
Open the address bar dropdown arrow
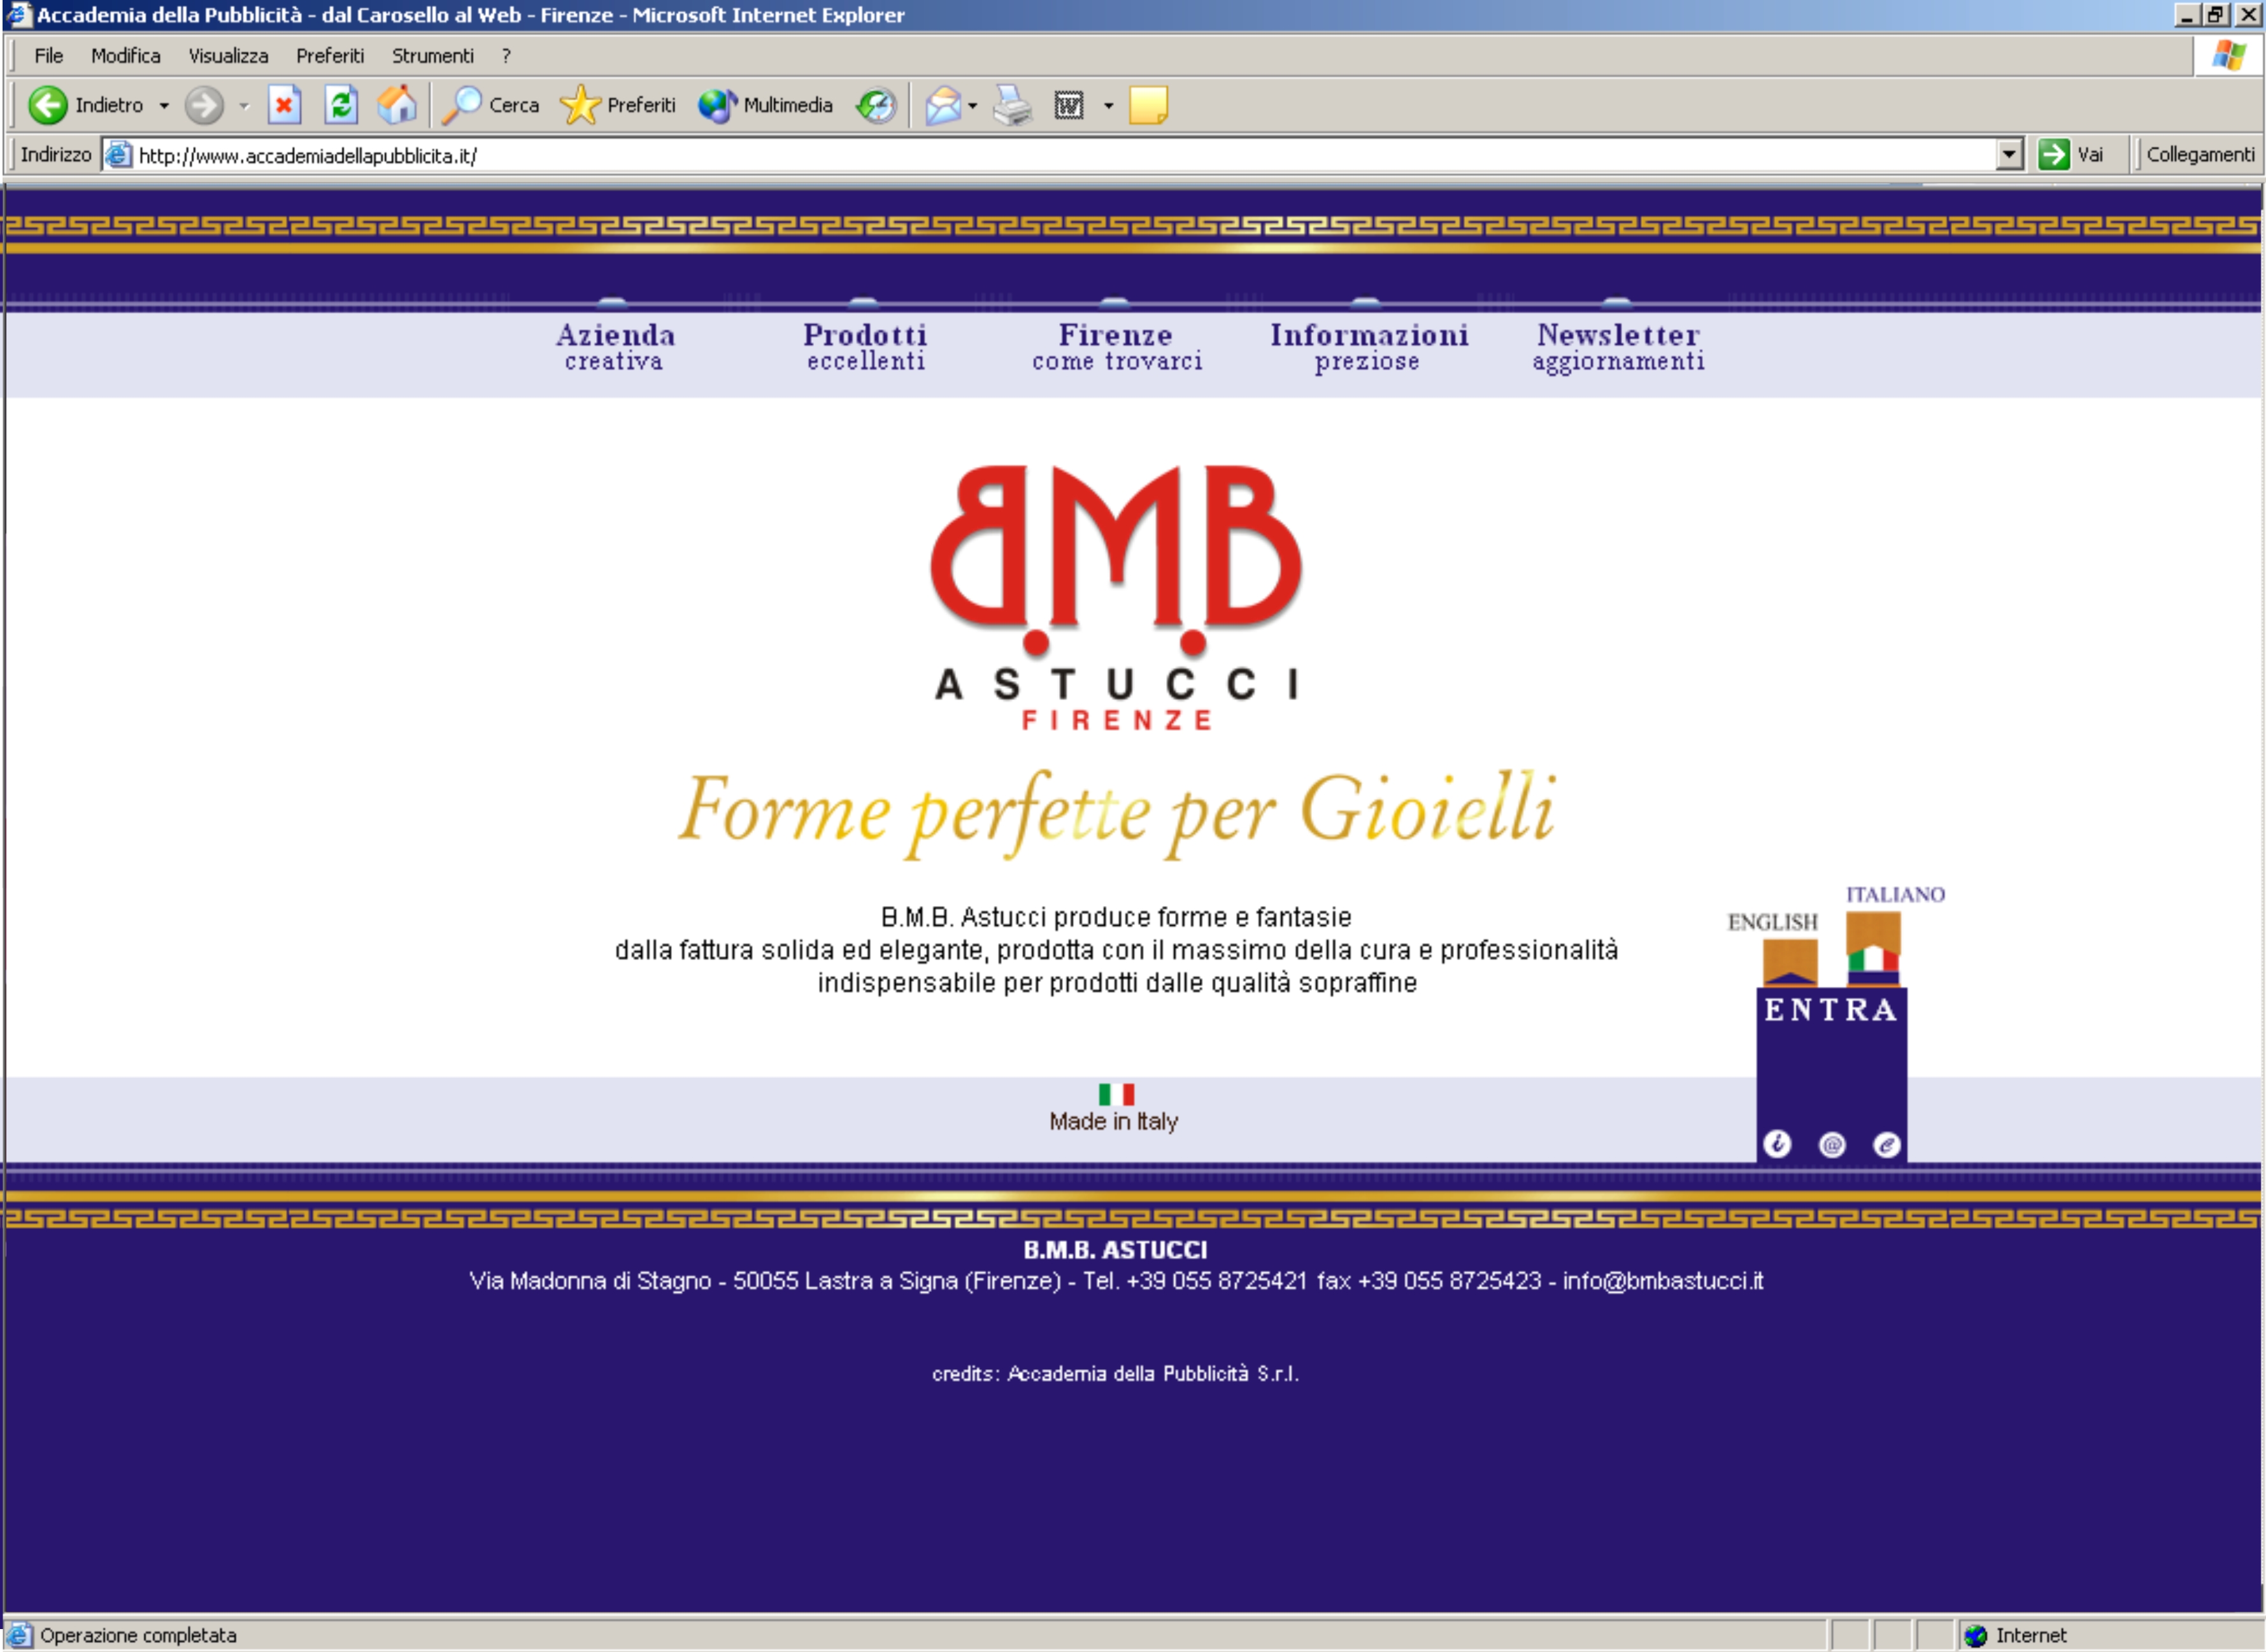[2008, 155]
